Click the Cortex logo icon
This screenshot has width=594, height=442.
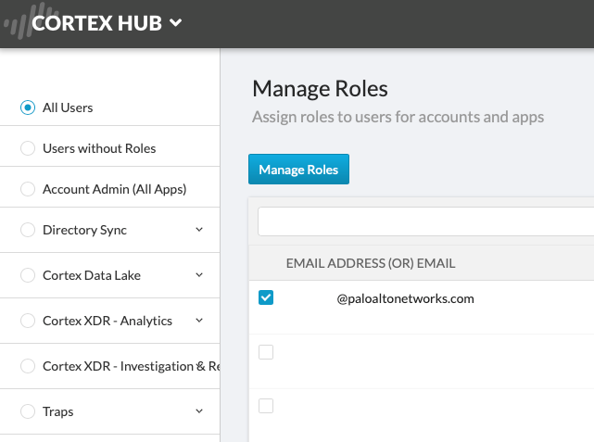coord(17,23)
